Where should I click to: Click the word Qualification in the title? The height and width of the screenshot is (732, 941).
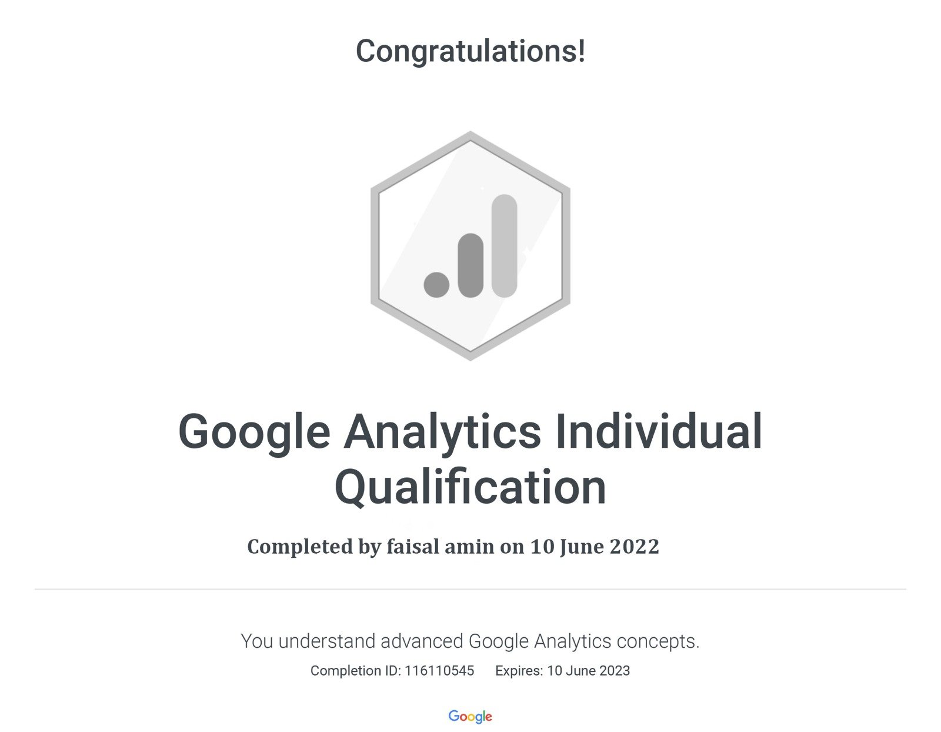(x=470, y=487)
